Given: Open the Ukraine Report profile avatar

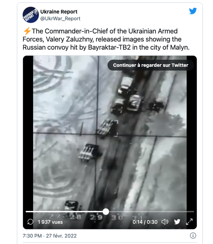Looking at the screenshot, I should pyautogui.click(x=31, y=15).
